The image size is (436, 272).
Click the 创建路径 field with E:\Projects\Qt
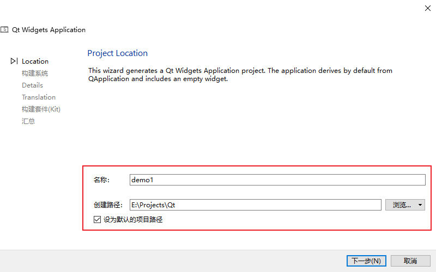point(255,205)
